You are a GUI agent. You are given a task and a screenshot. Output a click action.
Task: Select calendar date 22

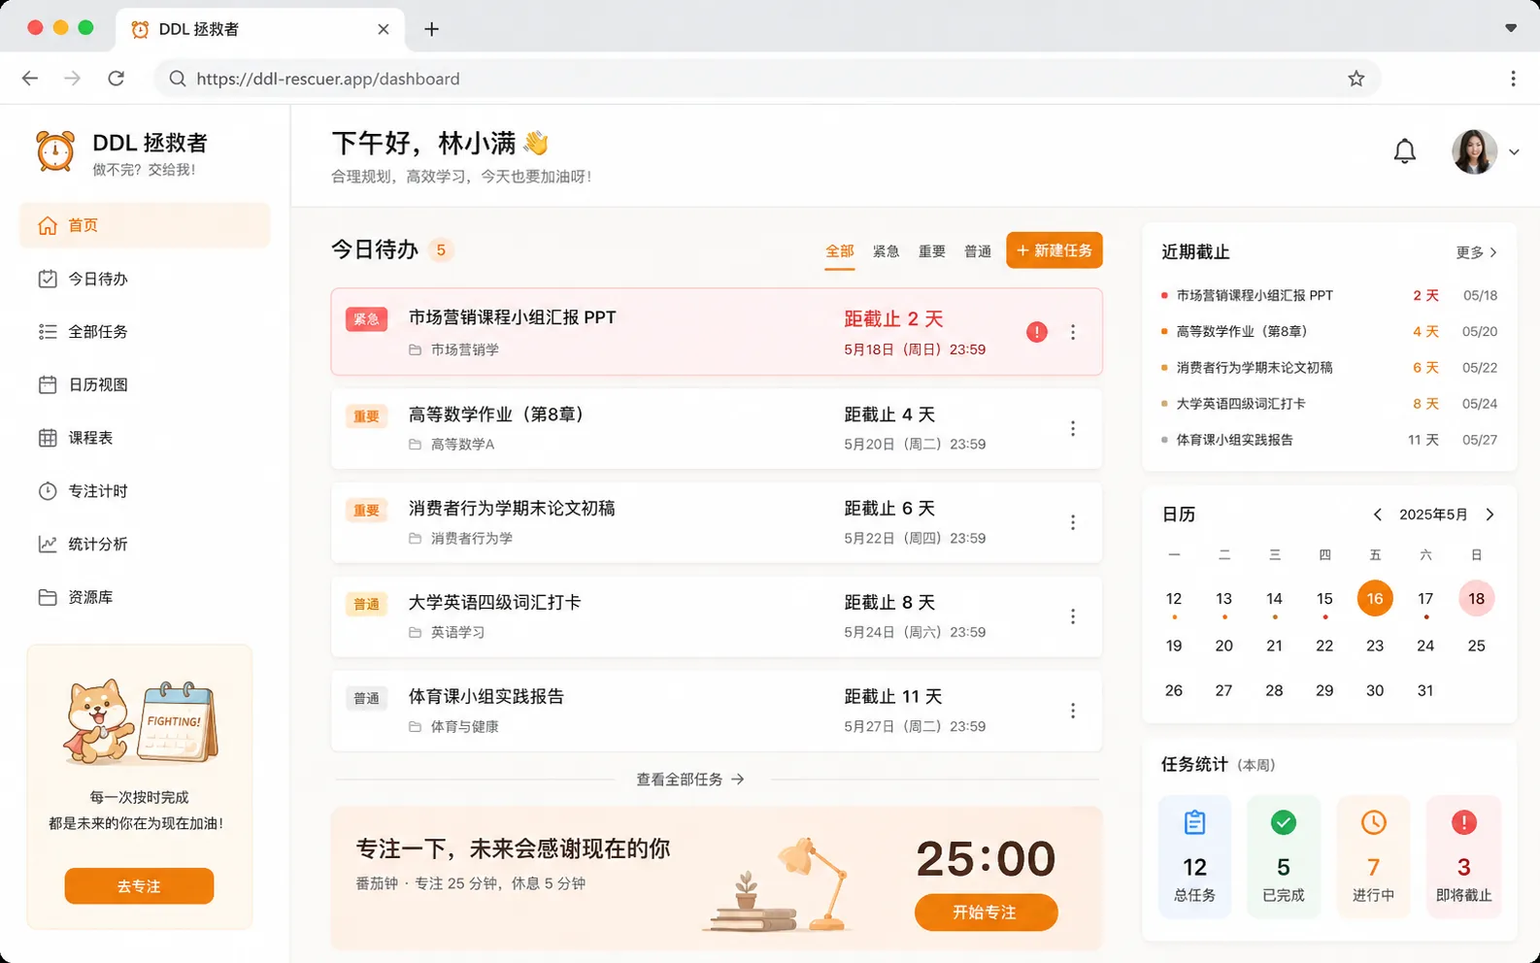pos(1324,646)
